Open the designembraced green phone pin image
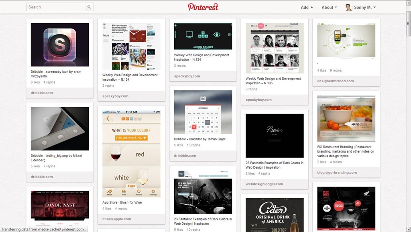The image size is (411, 232). 346,40
